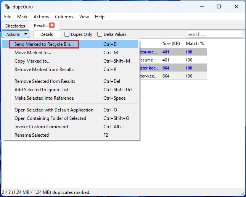
Task: Select the bold blue 864 size cell
Action: (x=172, y=68)
